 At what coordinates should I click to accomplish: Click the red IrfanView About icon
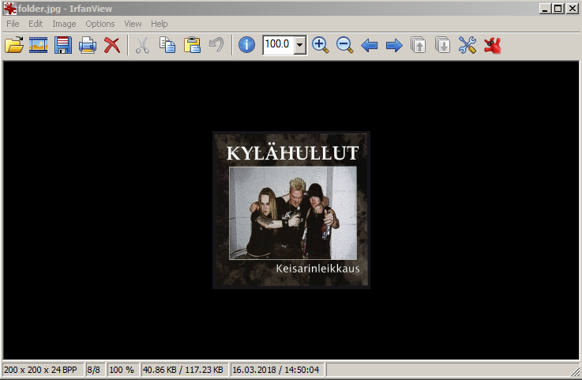pyautogui.click(x=492, y=45)
